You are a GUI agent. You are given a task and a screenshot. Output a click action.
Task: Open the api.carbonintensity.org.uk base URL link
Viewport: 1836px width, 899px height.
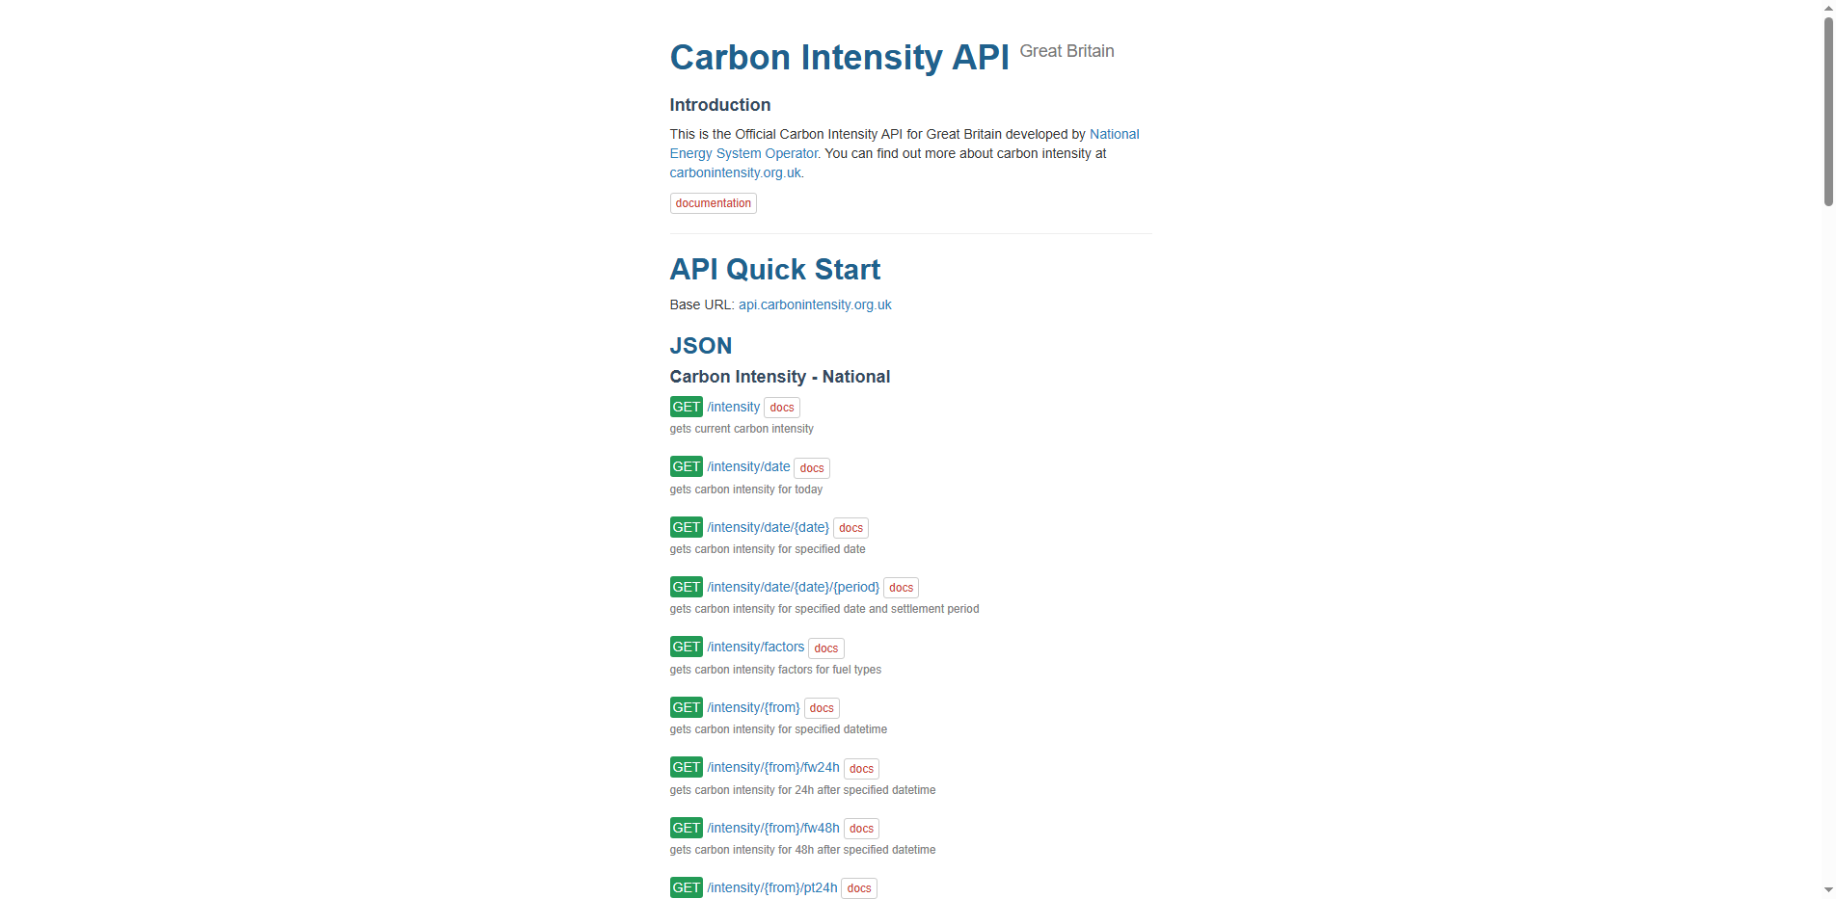(815, 304)
